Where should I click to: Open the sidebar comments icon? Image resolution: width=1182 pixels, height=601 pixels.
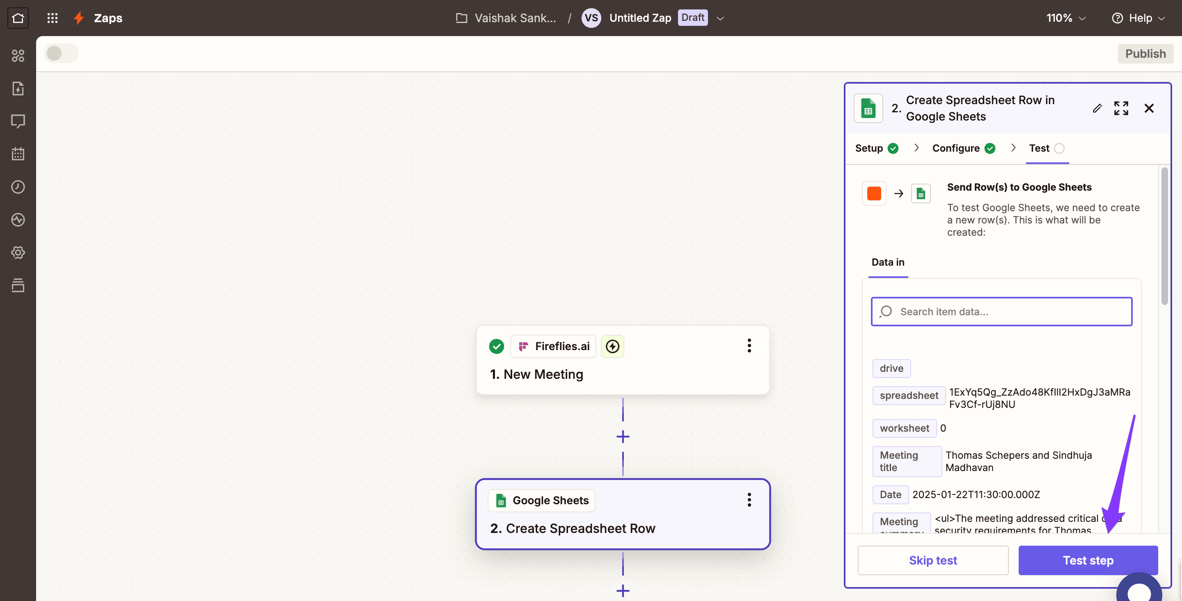click(x=18, y=121)
